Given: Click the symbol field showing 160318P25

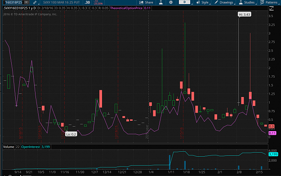Looking at the screenshot, I should [x=13, y=2].
